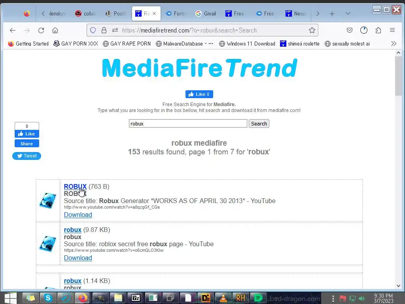Open Firefox from the taskbar
This screenshot has height=304, width=405.
83,298
